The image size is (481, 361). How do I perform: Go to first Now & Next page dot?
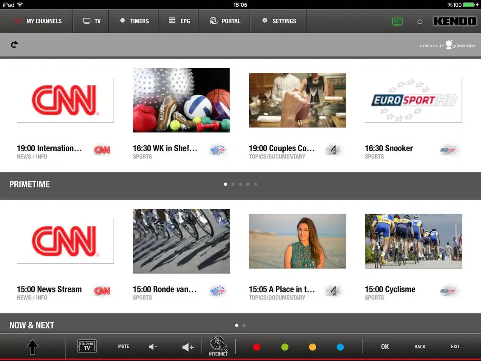tap(237, 325)
